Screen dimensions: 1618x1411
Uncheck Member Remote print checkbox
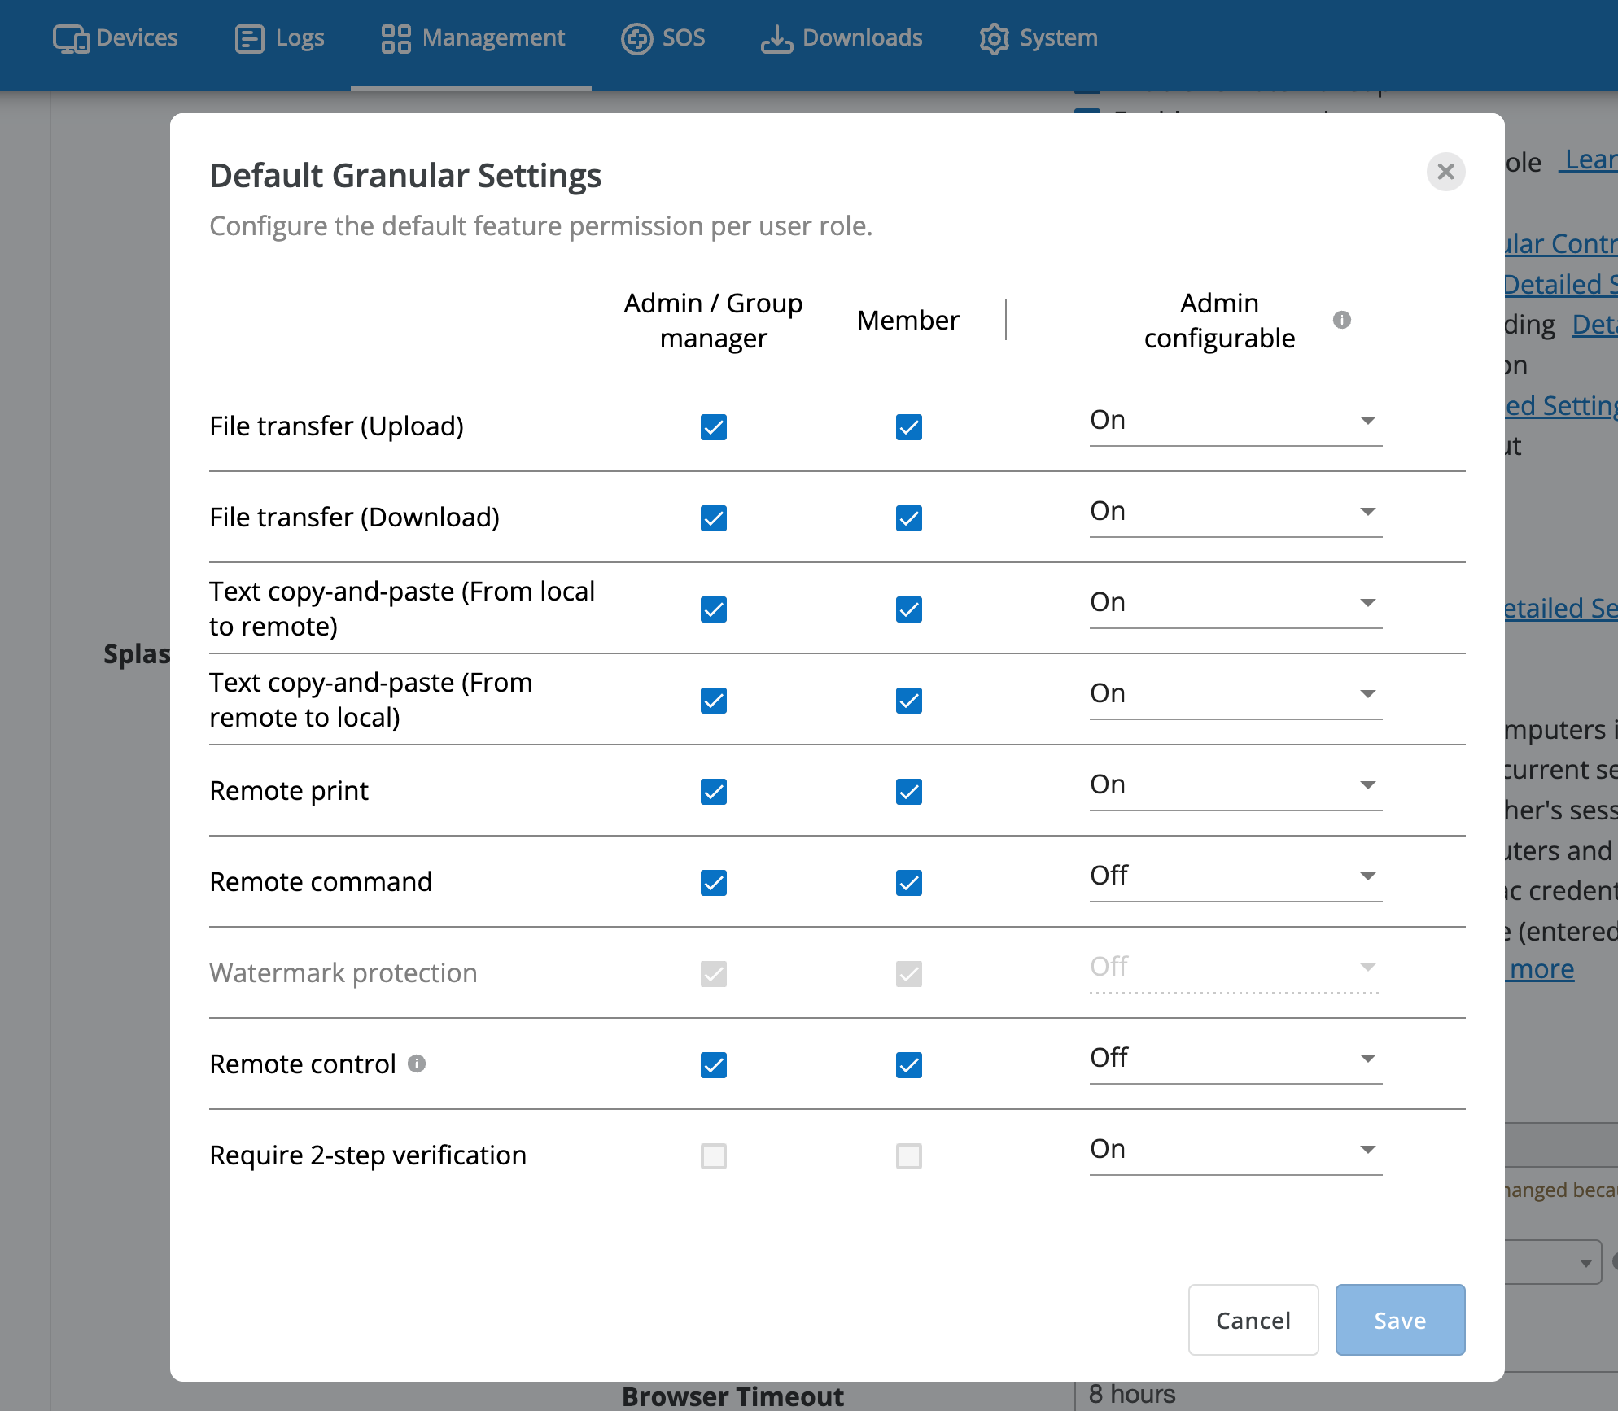pyautogui.click(x=909, y=792)
